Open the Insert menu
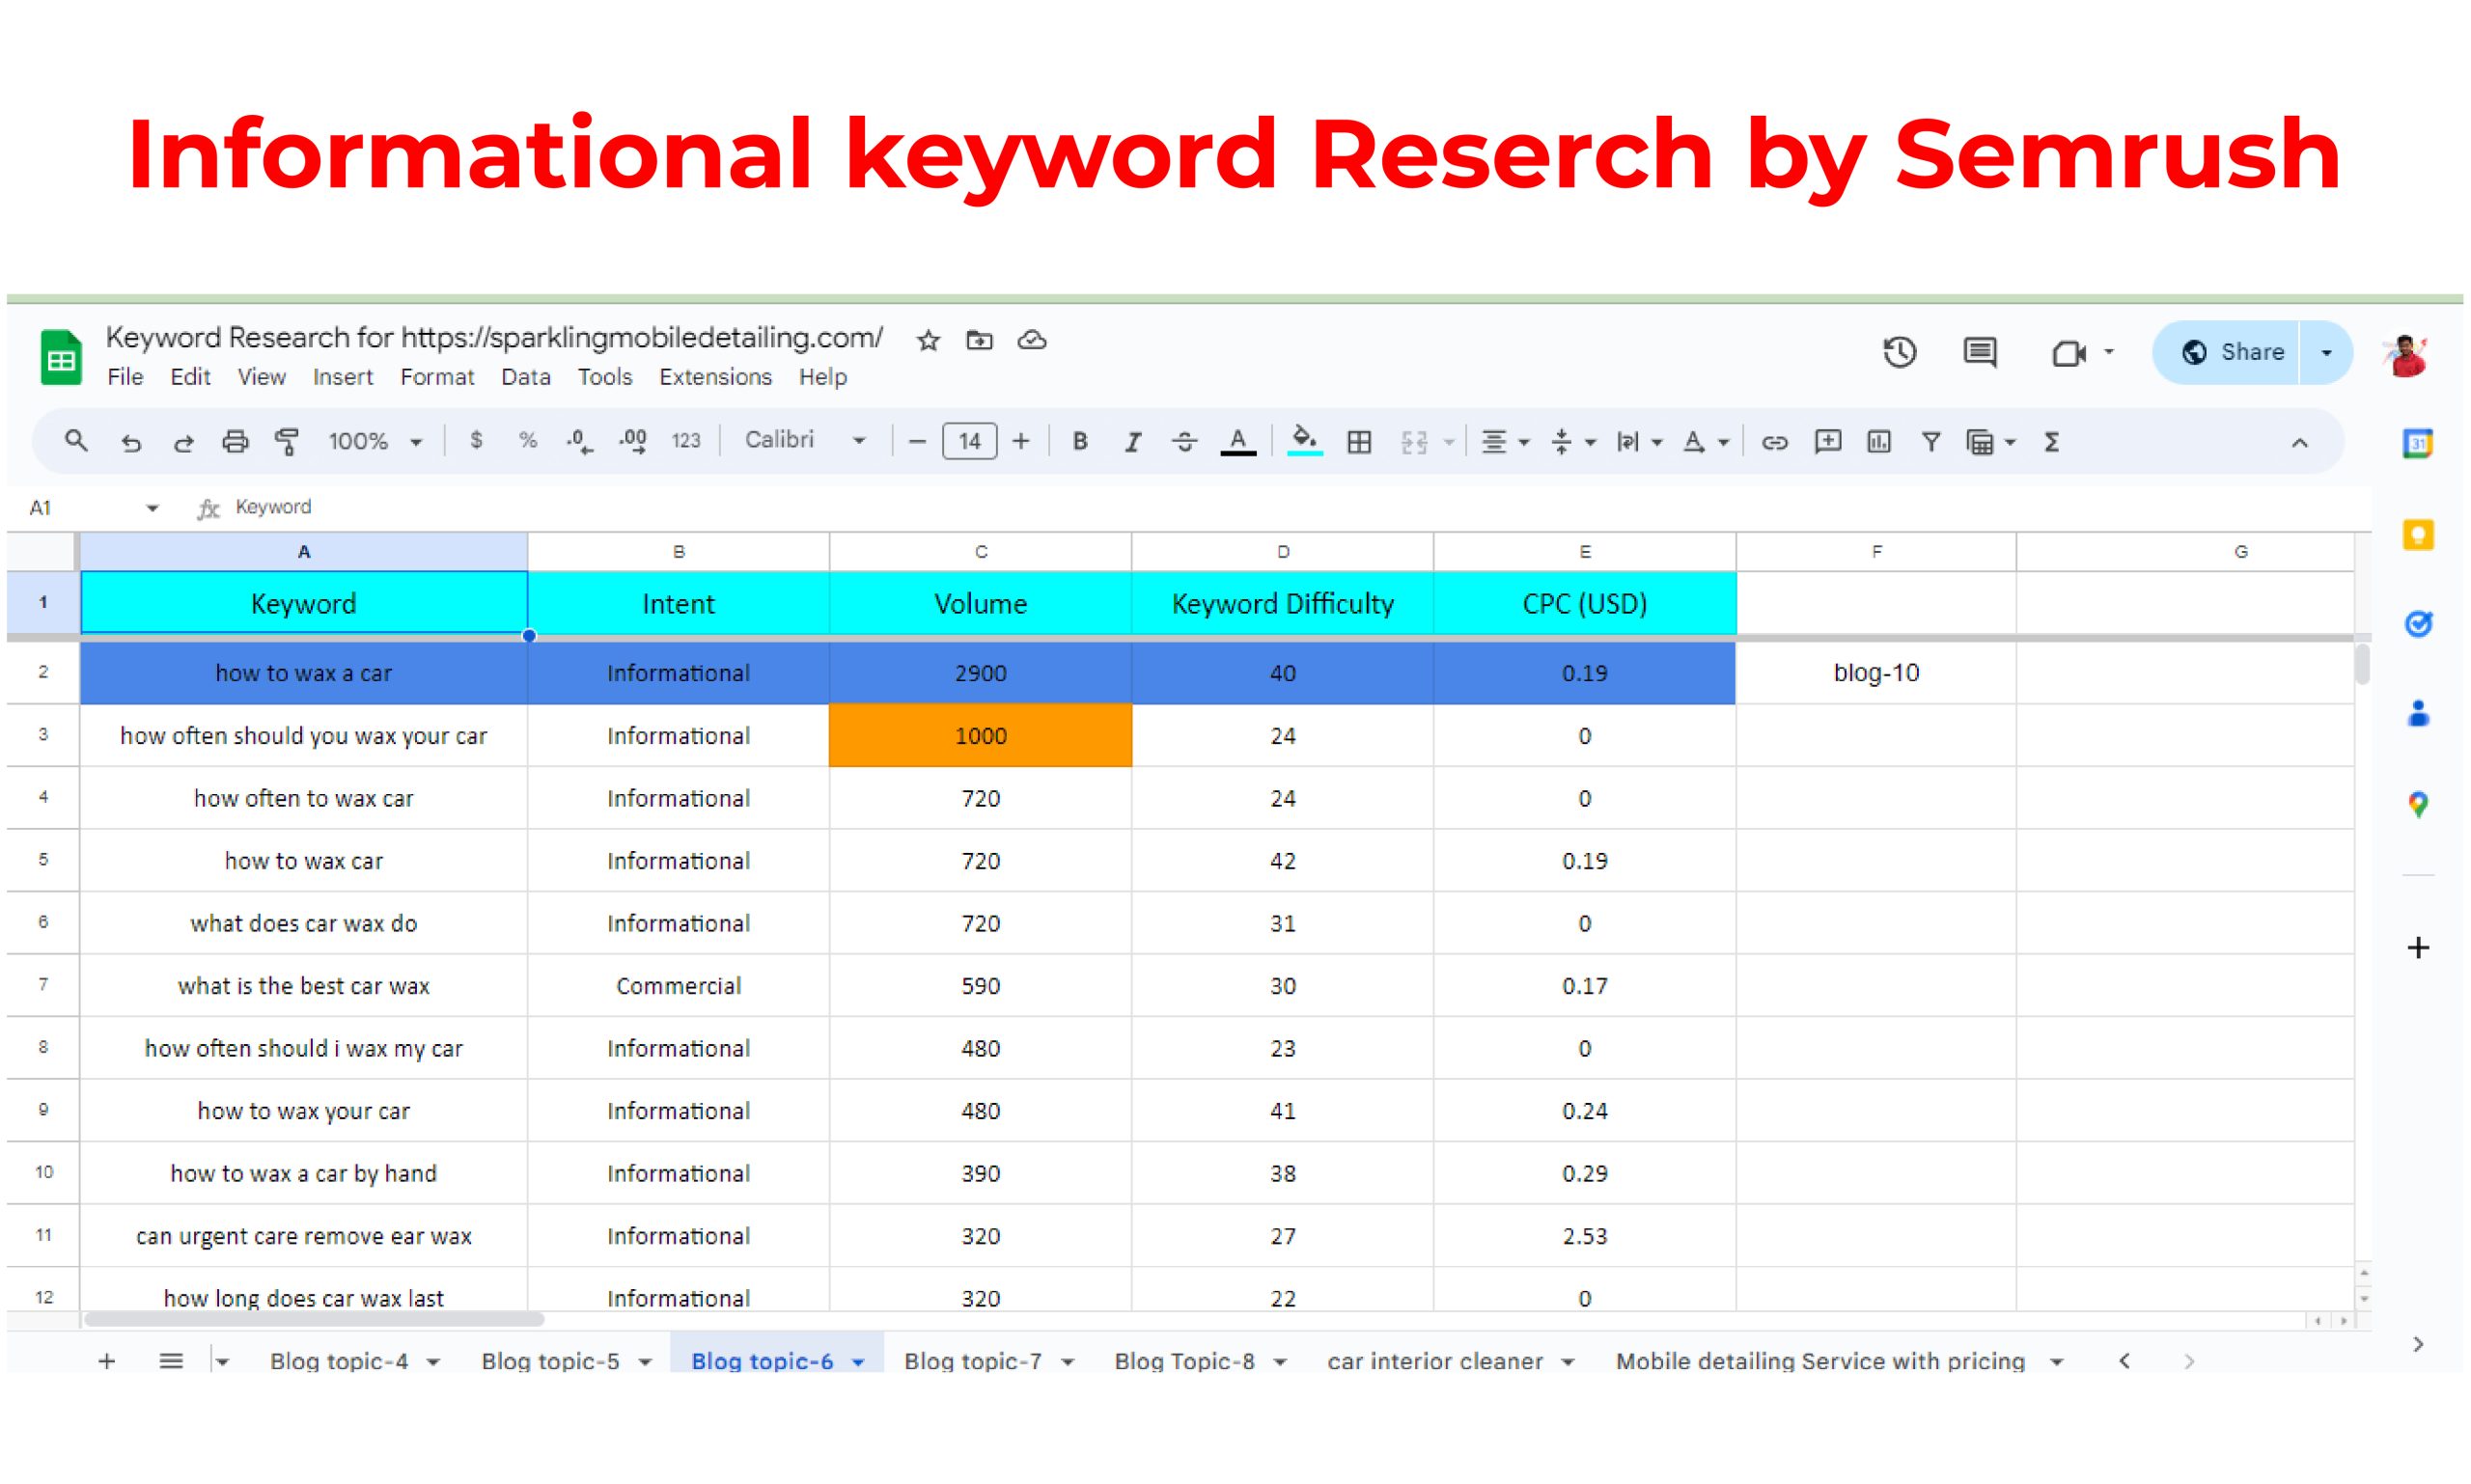 point(342,377)
